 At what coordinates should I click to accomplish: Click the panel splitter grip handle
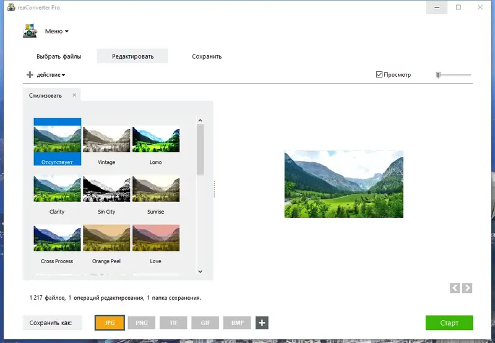coord(214,189)
